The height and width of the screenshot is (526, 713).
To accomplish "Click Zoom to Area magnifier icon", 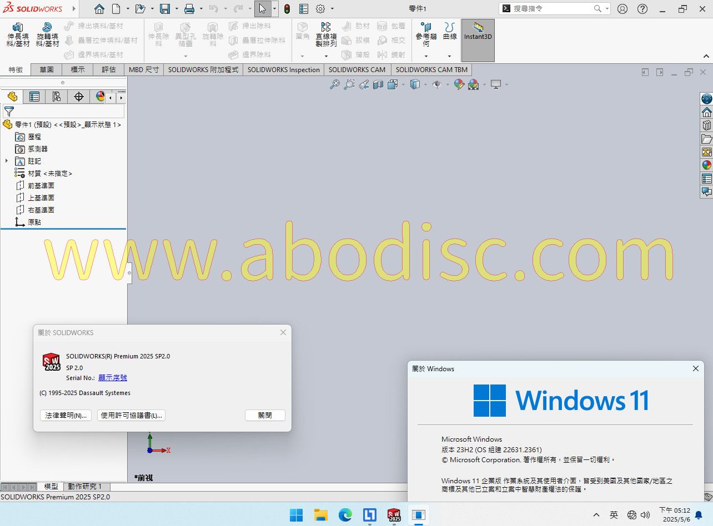I will click(349, 84).
